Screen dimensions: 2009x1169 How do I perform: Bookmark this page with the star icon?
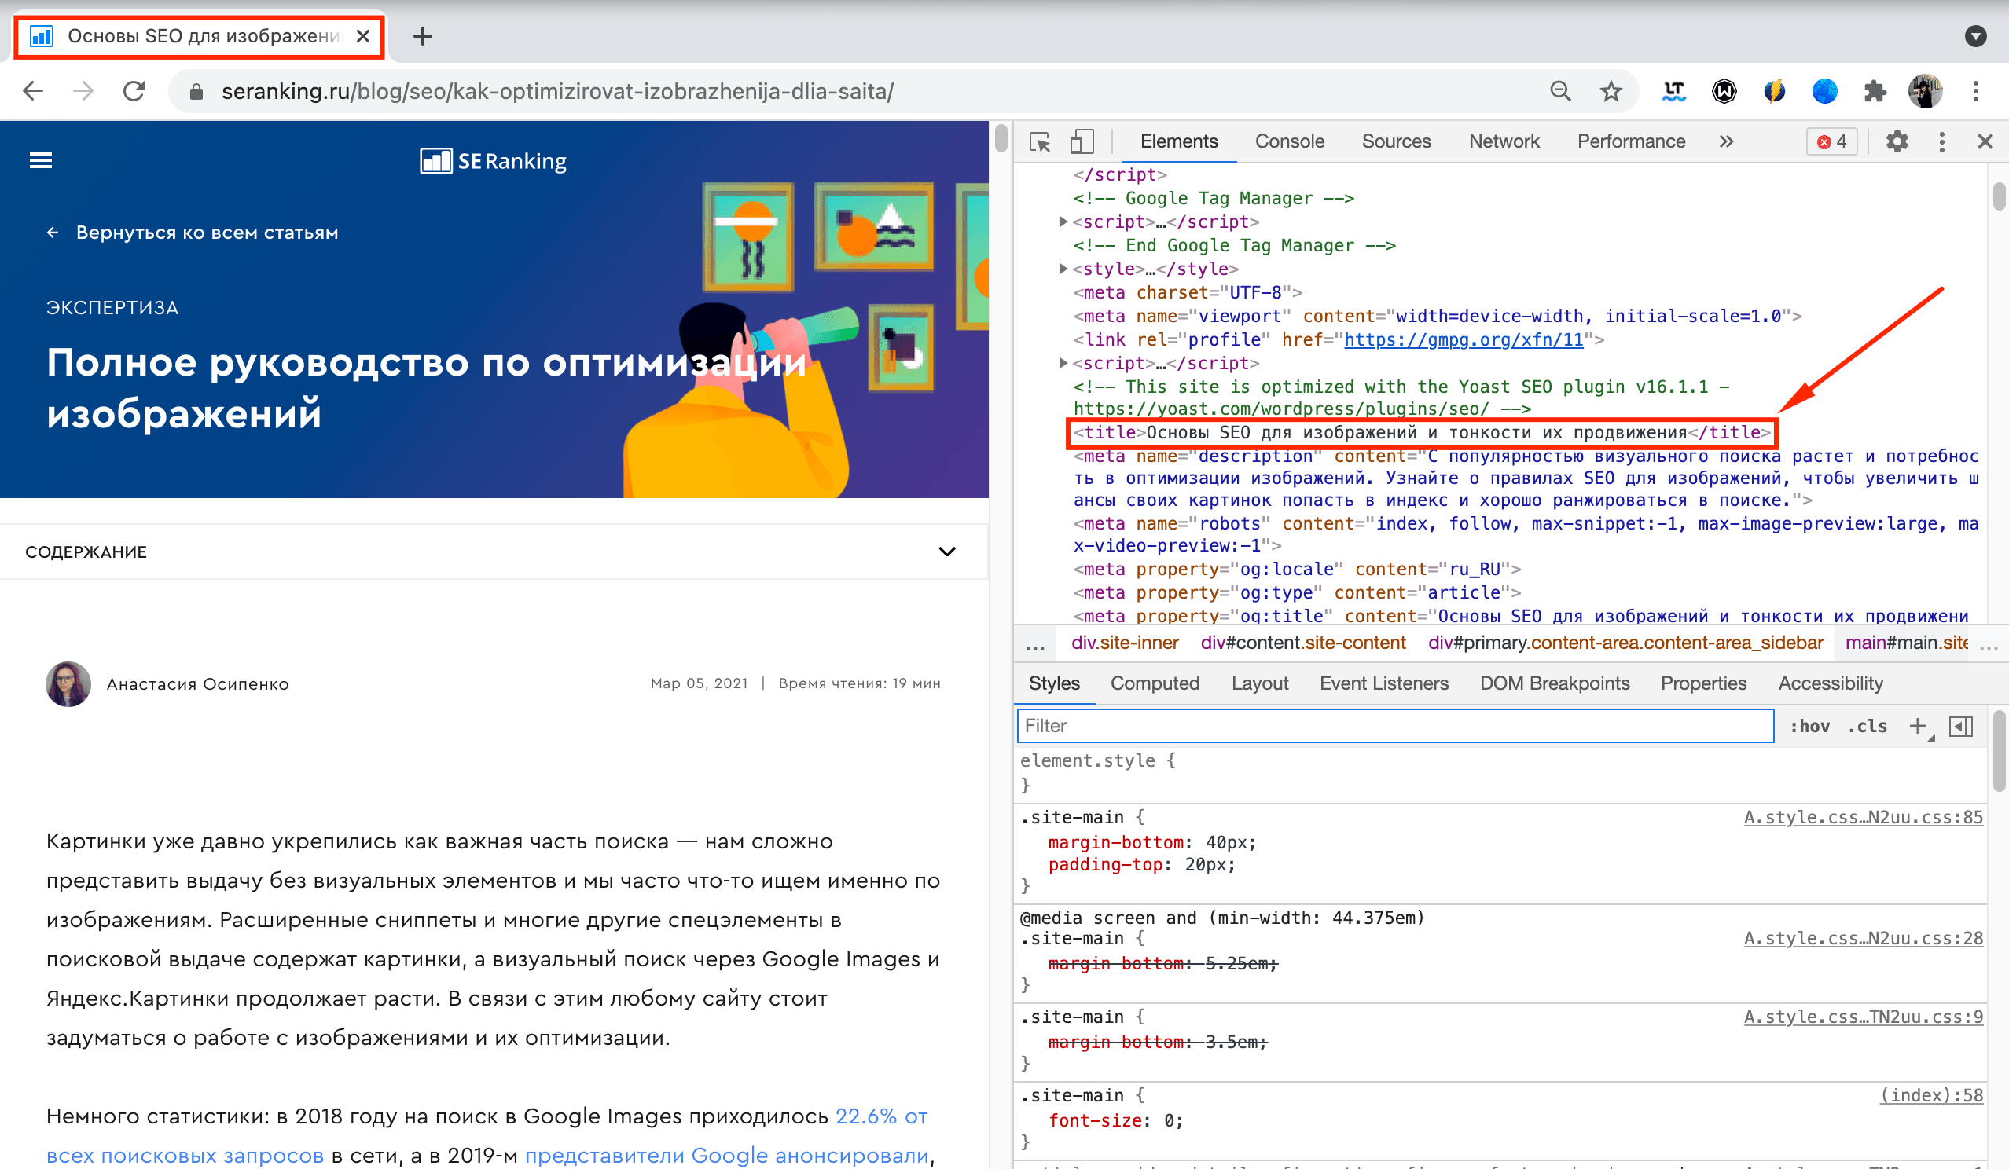tap(1611, 91)
